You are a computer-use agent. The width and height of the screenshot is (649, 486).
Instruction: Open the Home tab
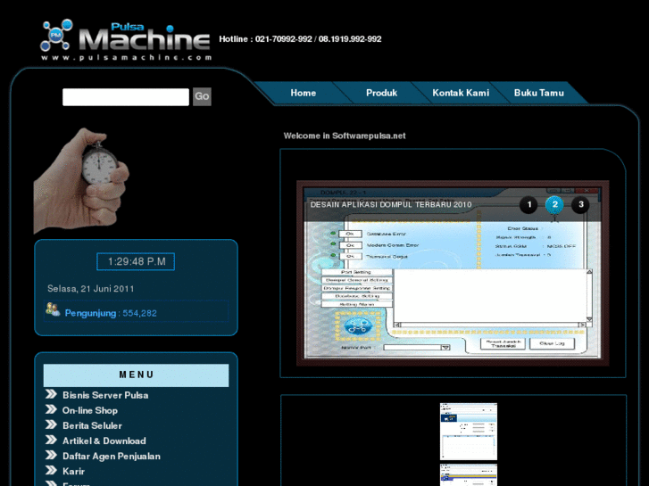pos(303,93)
